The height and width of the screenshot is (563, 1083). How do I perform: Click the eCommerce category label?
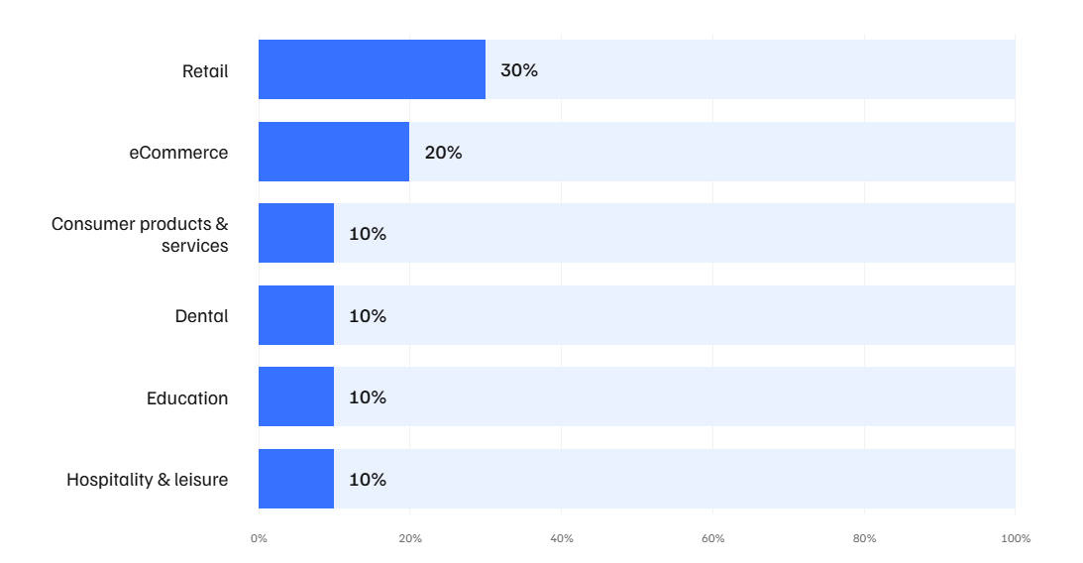[x=178, y=153]
